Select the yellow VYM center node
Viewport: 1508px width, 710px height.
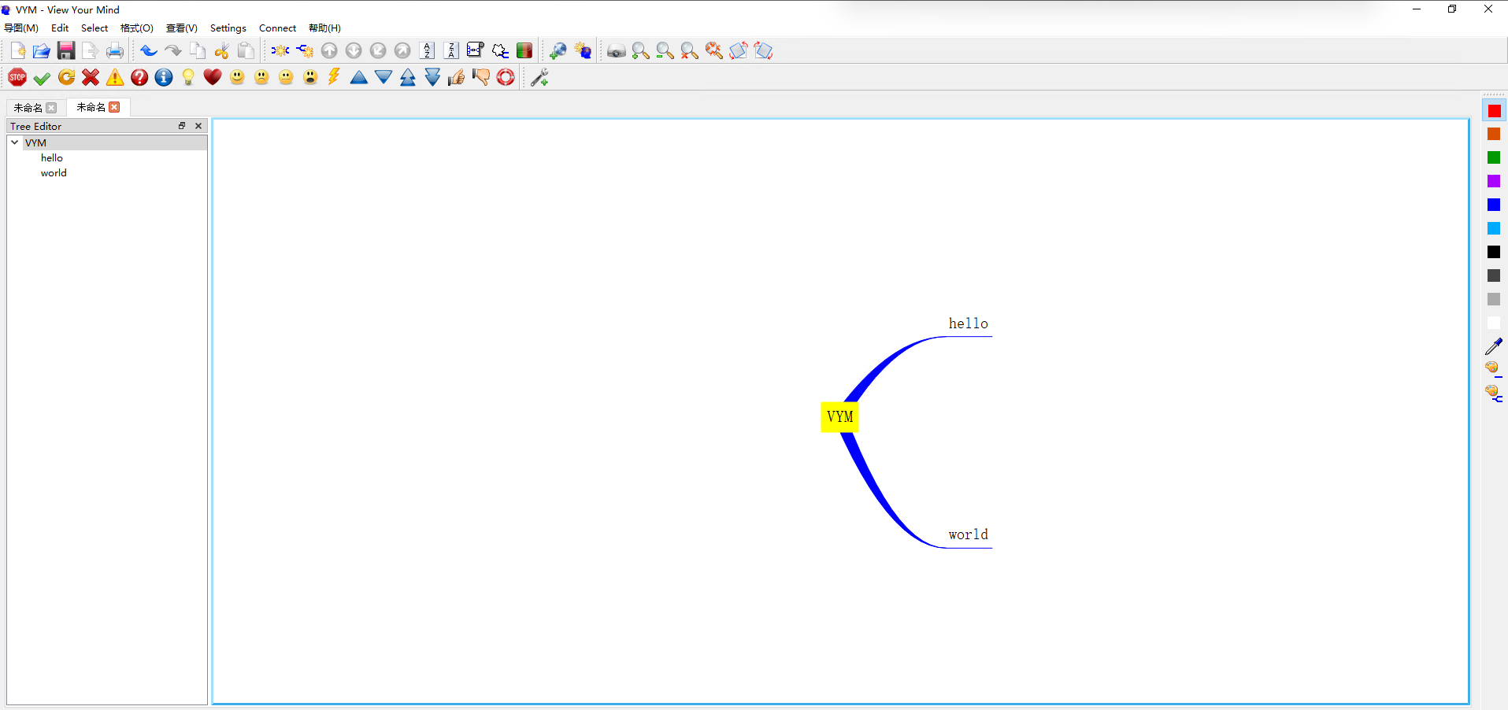pyautogui.click(x=839, y=416)
